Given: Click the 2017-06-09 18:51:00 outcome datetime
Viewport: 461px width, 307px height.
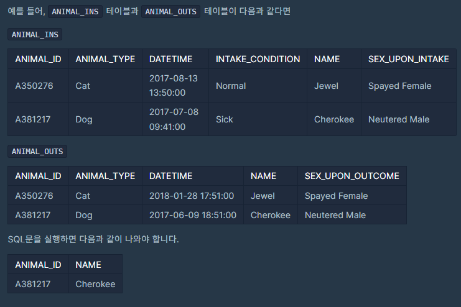Looking at the screenshot, I should coord(193,215).
